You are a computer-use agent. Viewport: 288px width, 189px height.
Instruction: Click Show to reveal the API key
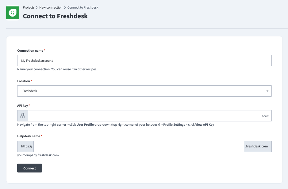pyautogui.click(x=265, y=116)
